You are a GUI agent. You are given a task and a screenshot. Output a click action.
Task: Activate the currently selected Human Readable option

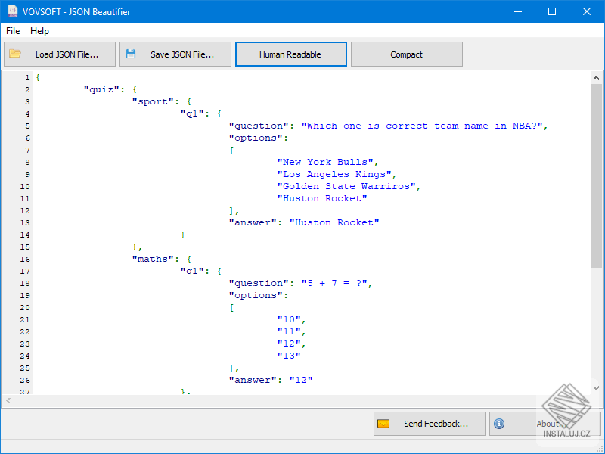pos(290,54)
